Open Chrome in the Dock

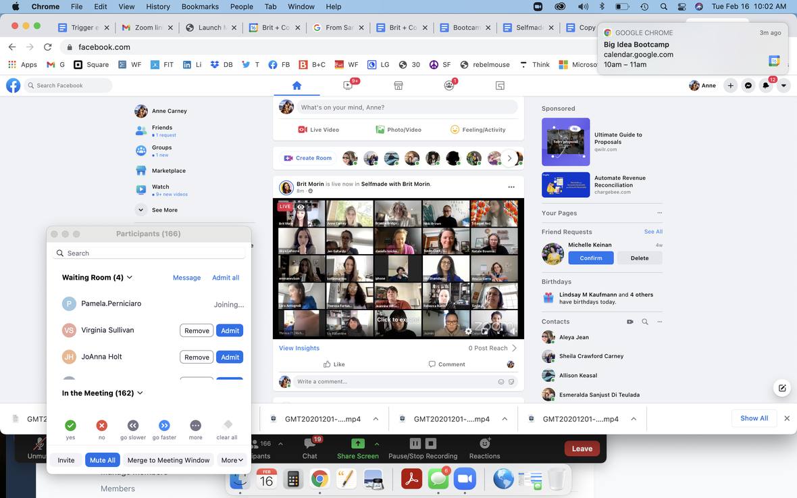click(319, 478)
